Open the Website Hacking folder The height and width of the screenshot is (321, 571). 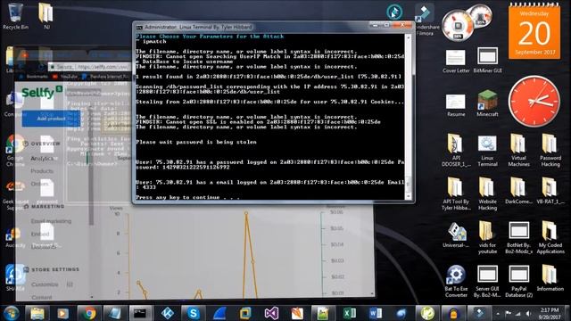[x=488, y=194]
